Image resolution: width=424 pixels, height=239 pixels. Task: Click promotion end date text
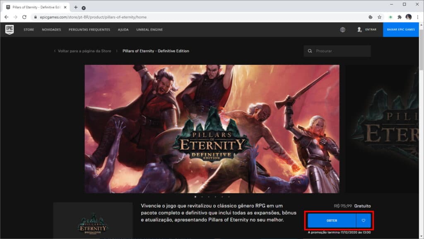coord(339,232)
